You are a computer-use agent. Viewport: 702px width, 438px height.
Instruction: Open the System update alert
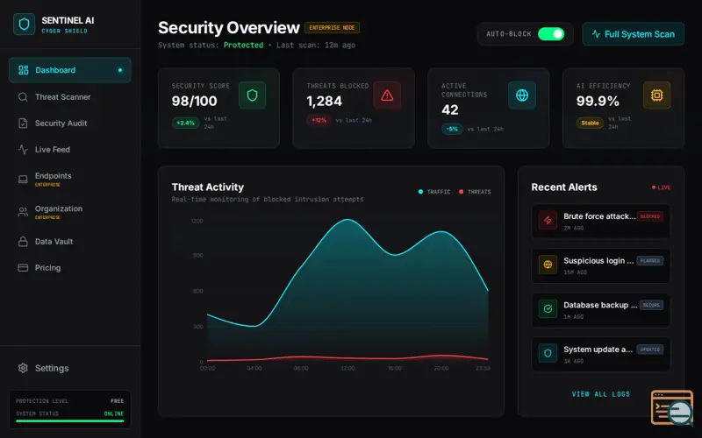600,354
